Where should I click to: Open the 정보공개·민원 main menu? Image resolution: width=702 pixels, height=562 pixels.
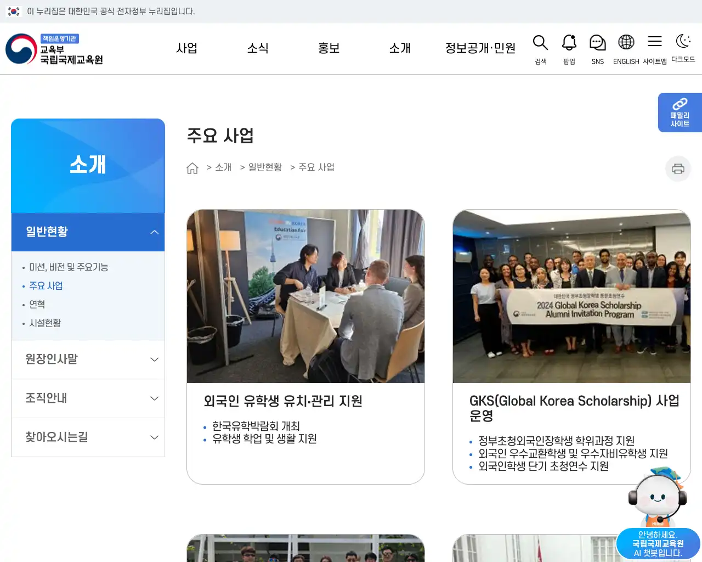(x=480, y=48)
